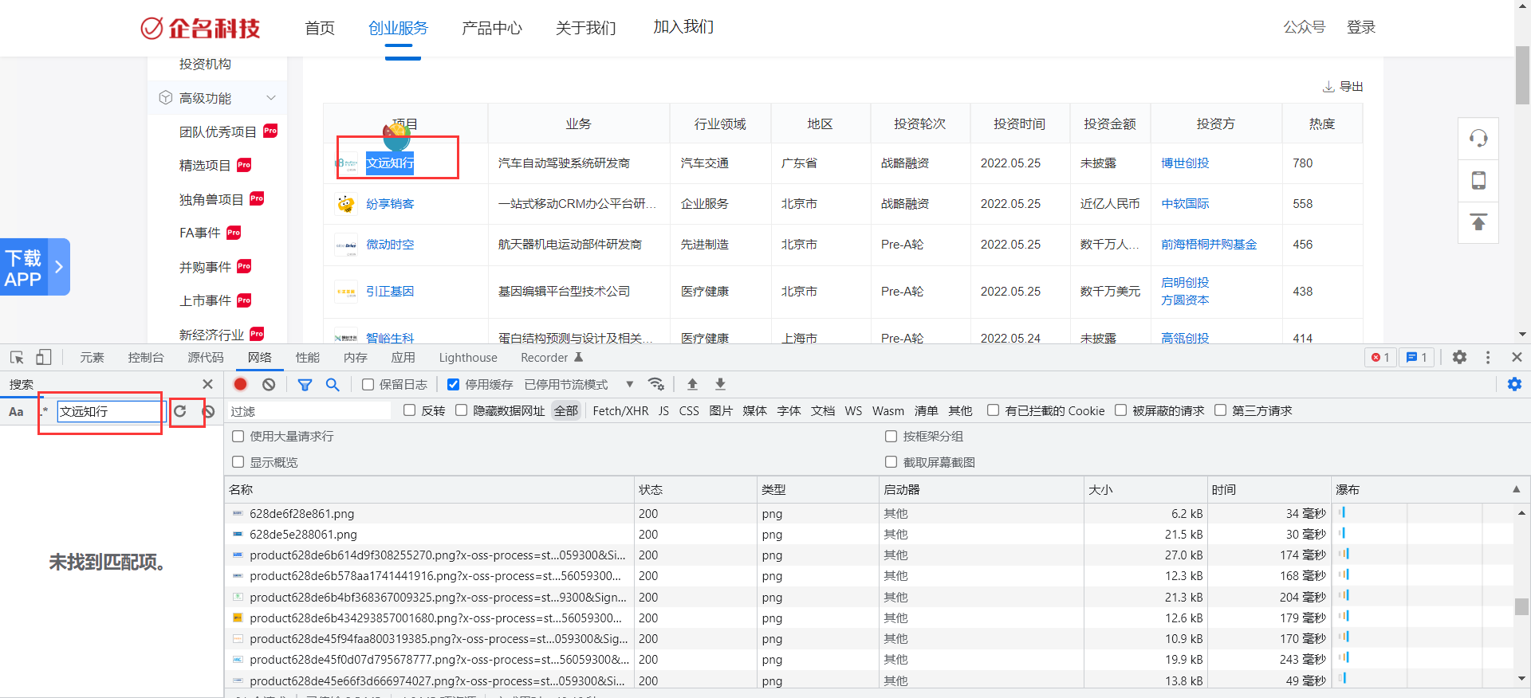Viewport: 1531px width, 698px height.
Task: Check the 第三方请求 checkbox
Action: pyautogui.click(x=1220, y=410)
